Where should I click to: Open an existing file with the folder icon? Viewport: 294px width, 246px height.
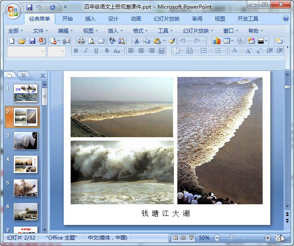point(22,41)
